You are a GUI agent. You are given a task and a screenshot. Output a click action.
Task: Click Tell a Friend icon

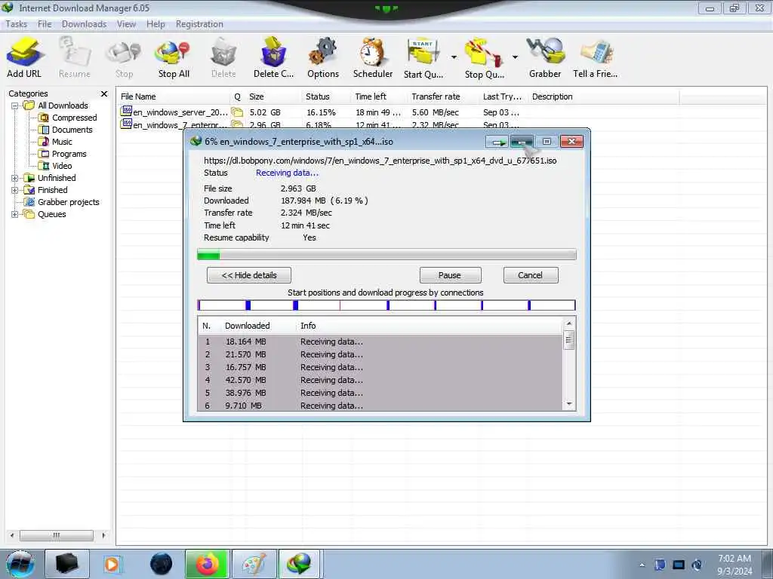click(595, 57)
